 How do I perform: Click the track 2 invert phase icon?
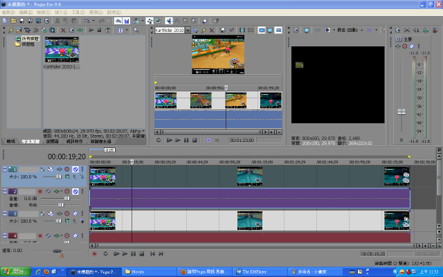tap(48, 191)
